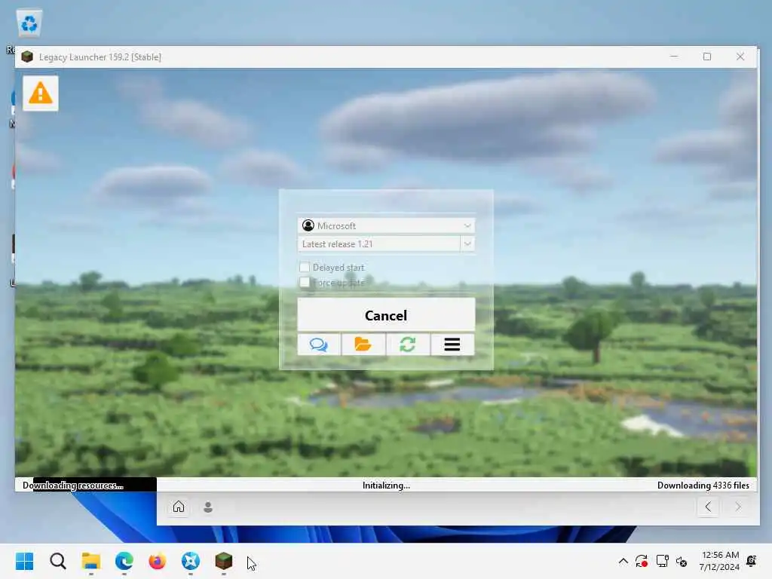Open the Windows Start menu
Viewport: 772px width, 579px height.
pyautogui.click(x=25, y=561)
